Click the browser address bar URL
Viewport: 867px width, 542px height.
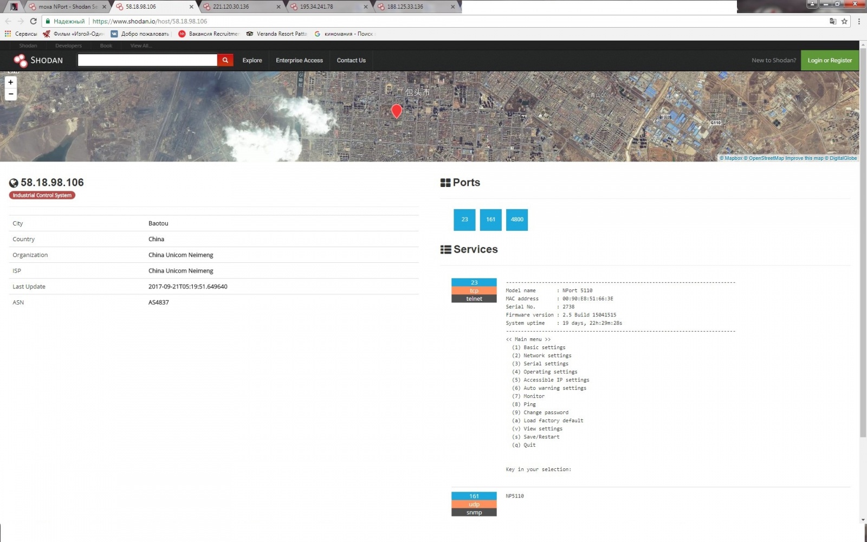click(150, 21)
